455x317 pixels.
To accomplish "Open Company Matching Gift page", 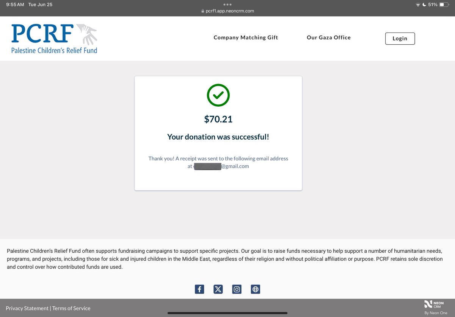I will coord(246,37).
